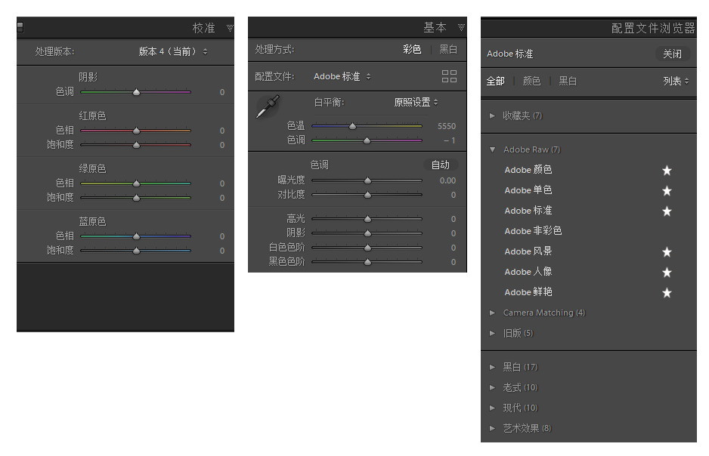The width and height of the screenshot is (709, 456).
Task: Click the 曝光度 value 0.00 field
Action: [447, 180]
